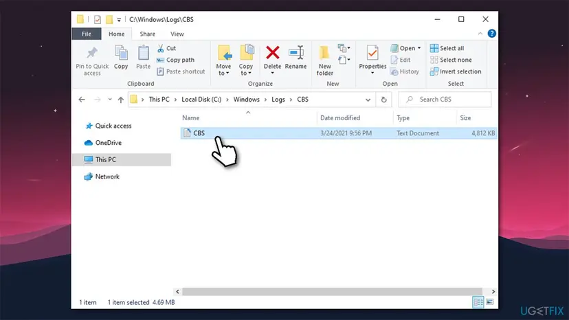Open the Copy to menu
This screenshot has height=320, width=569.
click(x=246, y=60)
